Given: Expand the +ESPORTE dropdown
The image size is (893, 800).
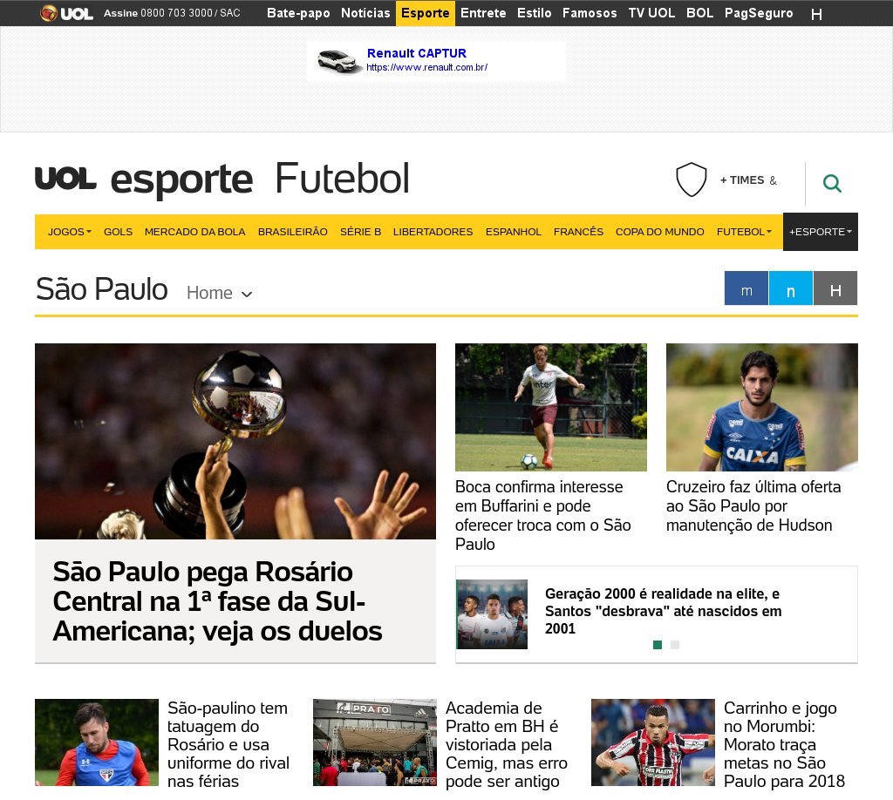Looking at the screenshot, I should point(820,232).
